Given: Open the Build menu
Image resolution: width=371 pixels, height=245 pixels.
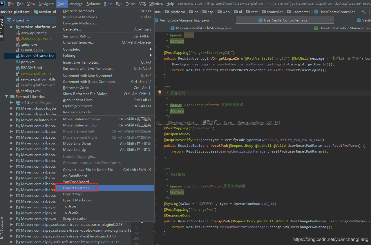Looking at the screenshot, I should coord(108,3).
